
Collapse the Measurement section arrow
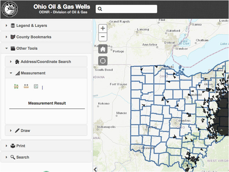click(x=11, y=73)
